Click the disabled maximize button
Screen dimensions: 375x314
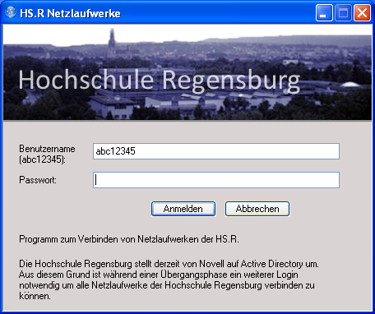click(x=343, y=12)
